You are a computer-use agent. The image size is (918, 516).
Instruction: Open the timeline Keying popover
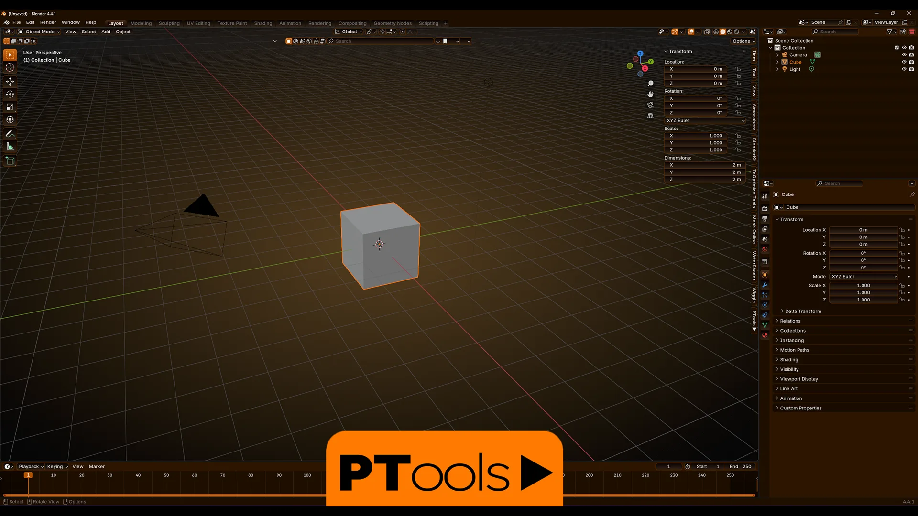coord(57,467)
